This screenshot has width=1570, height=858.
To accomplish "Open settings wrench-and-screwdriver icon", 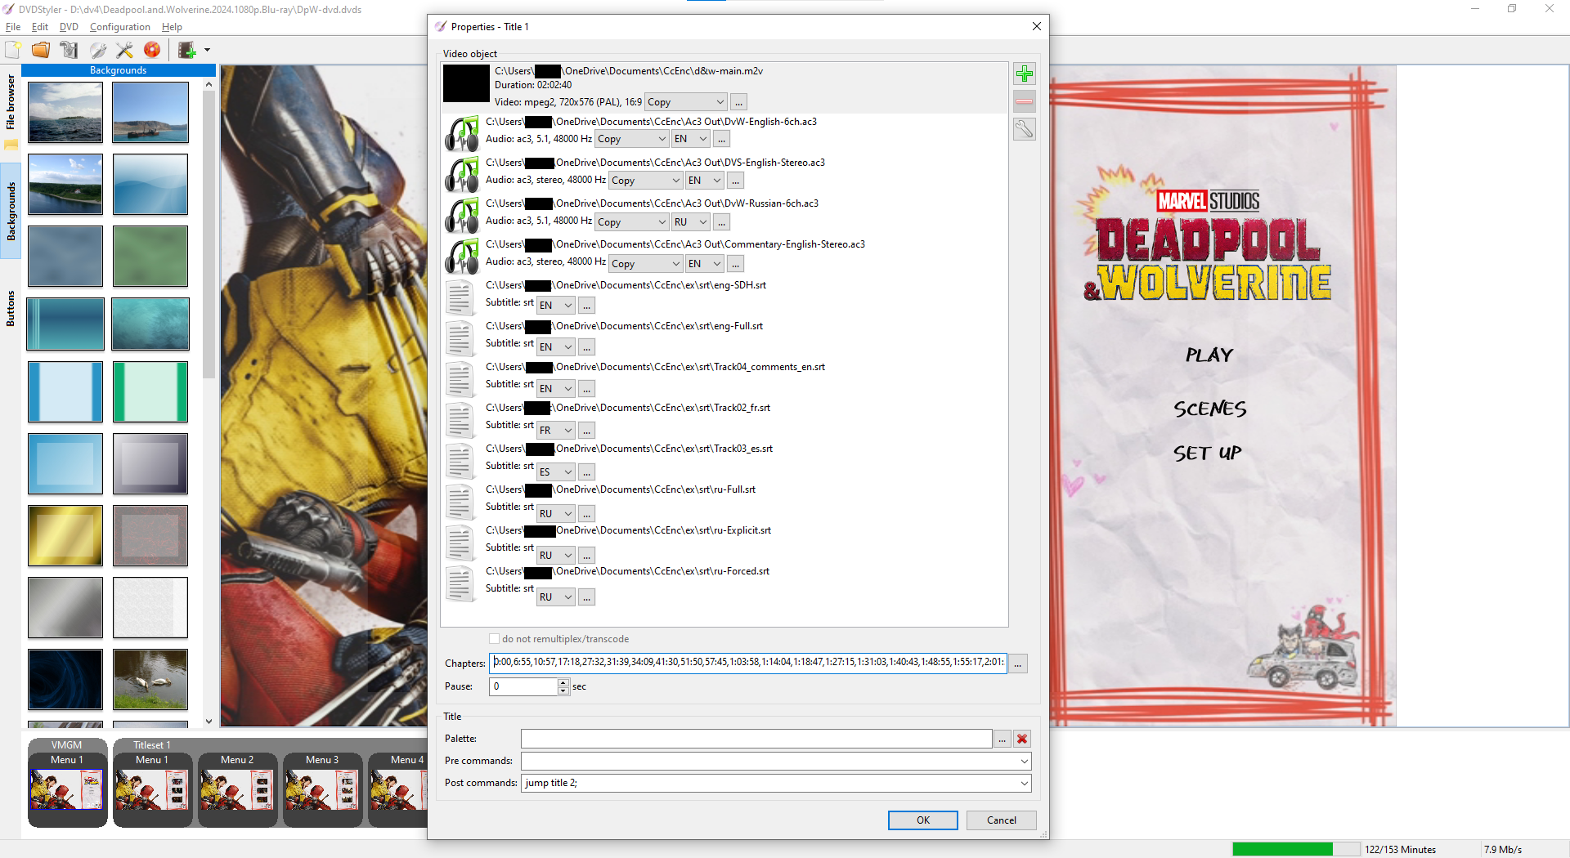I will coord(124,50).
